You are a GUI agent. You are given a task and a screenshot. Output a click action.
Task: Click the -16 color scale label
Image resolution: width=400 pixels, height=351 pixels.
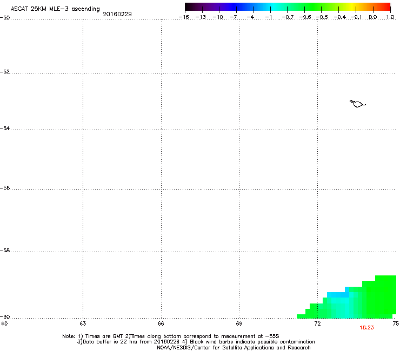(184, 17)
